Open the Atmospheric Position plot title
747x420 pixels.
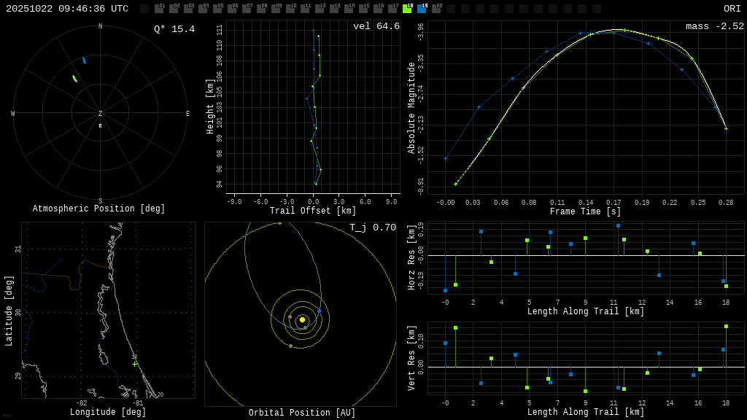[99, 209]
